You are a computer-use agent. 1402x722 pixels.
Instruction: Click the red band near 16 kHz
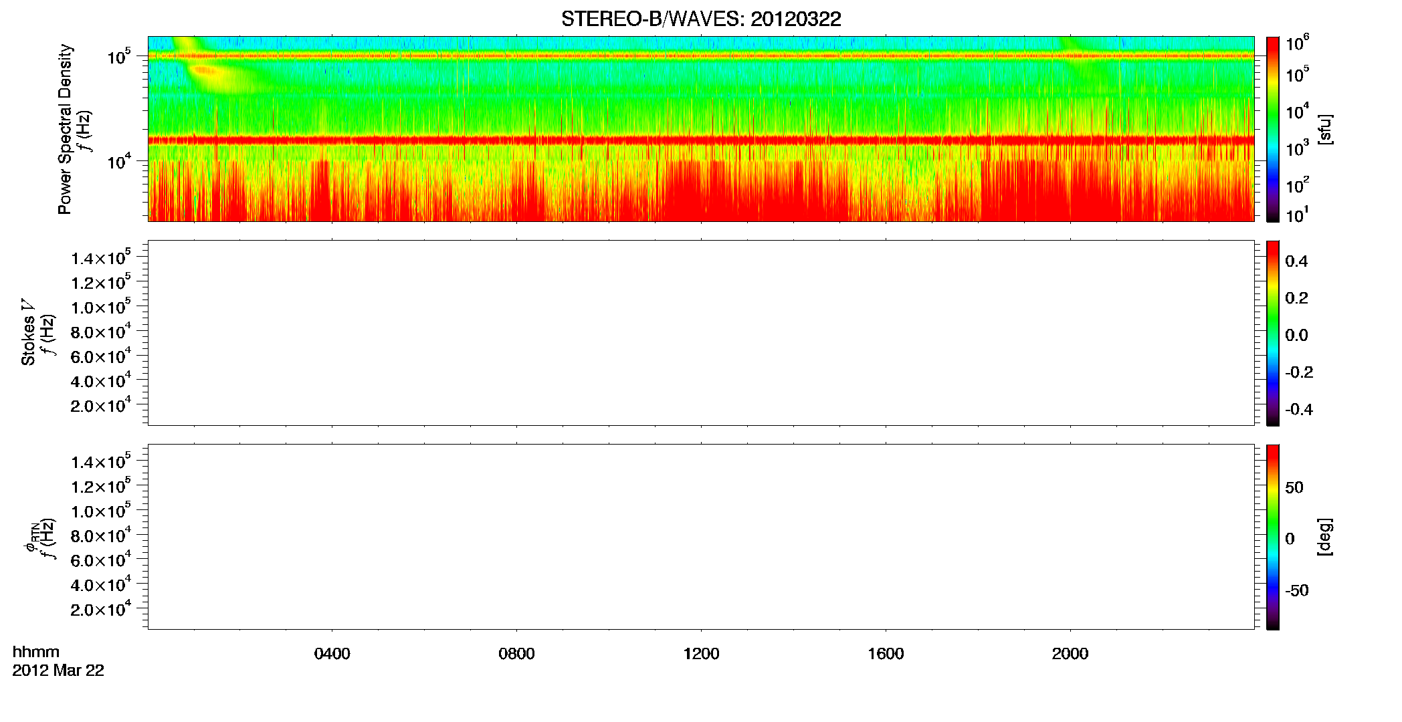pos(701,140)
